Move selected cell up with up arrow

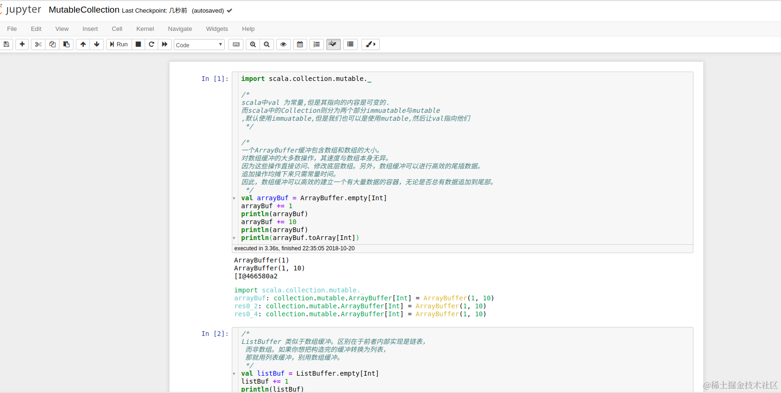(x=83, y=44)
